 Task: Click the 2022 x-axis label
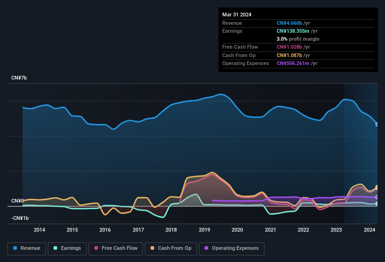pos(303,230)
